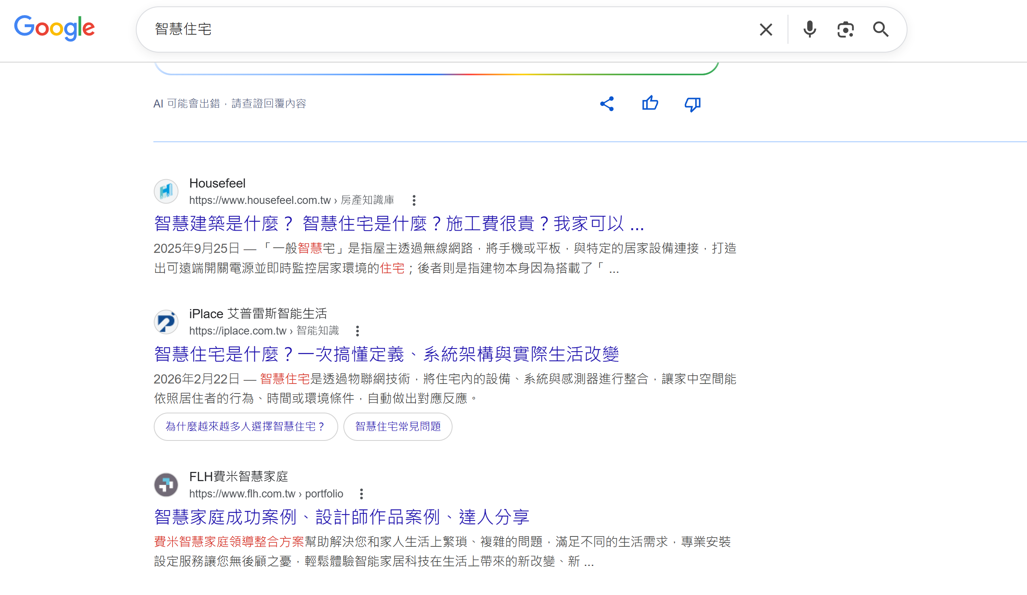Click the magnifying glass search button
This screenshot has width=1027, height=595.
(880, 29)
